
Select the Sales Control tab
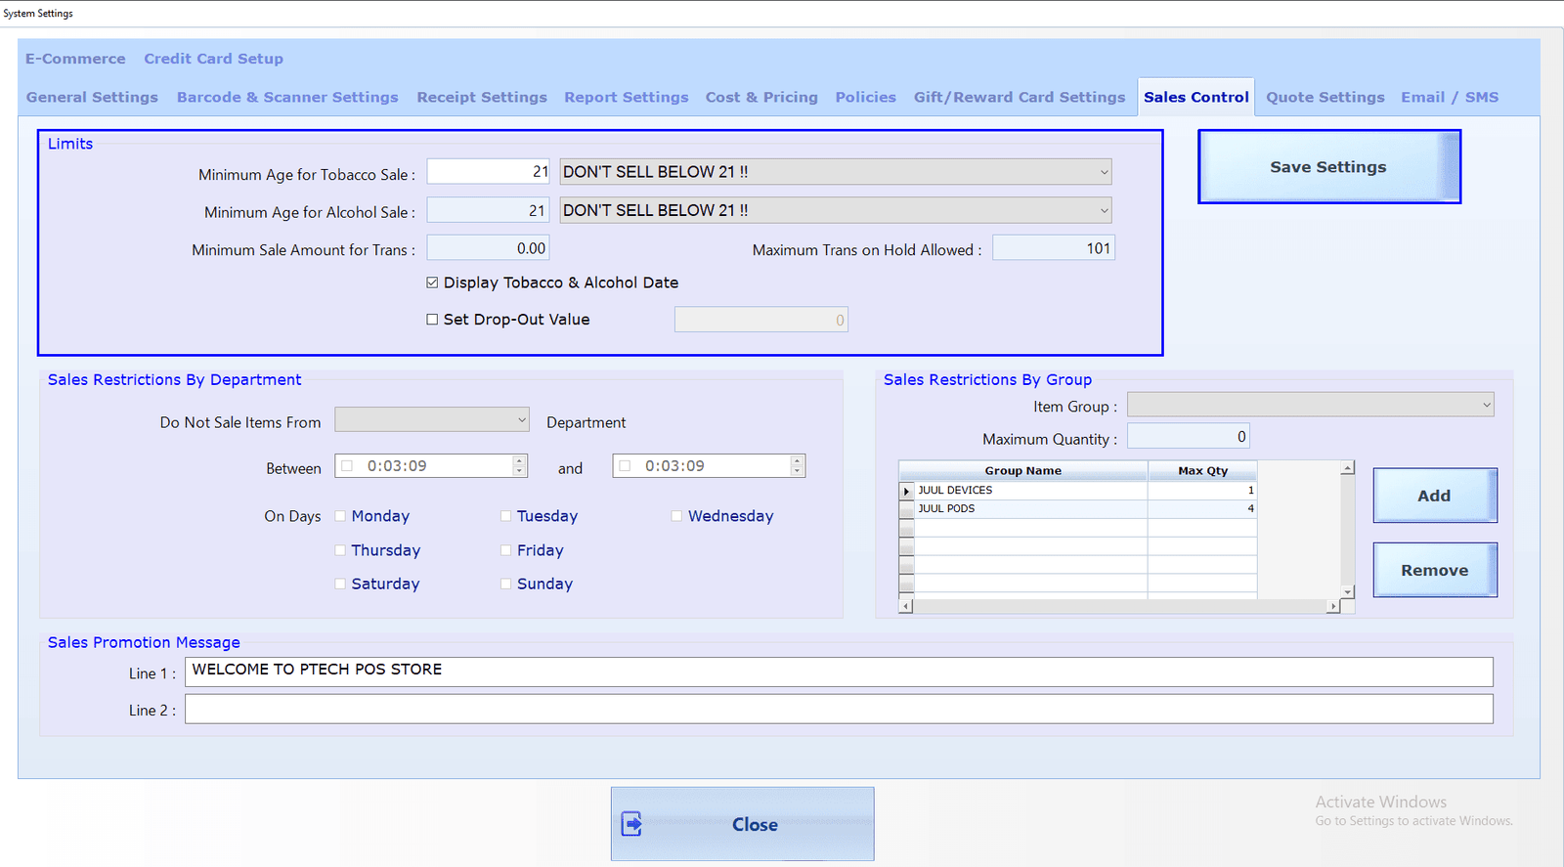[1196, 97]
